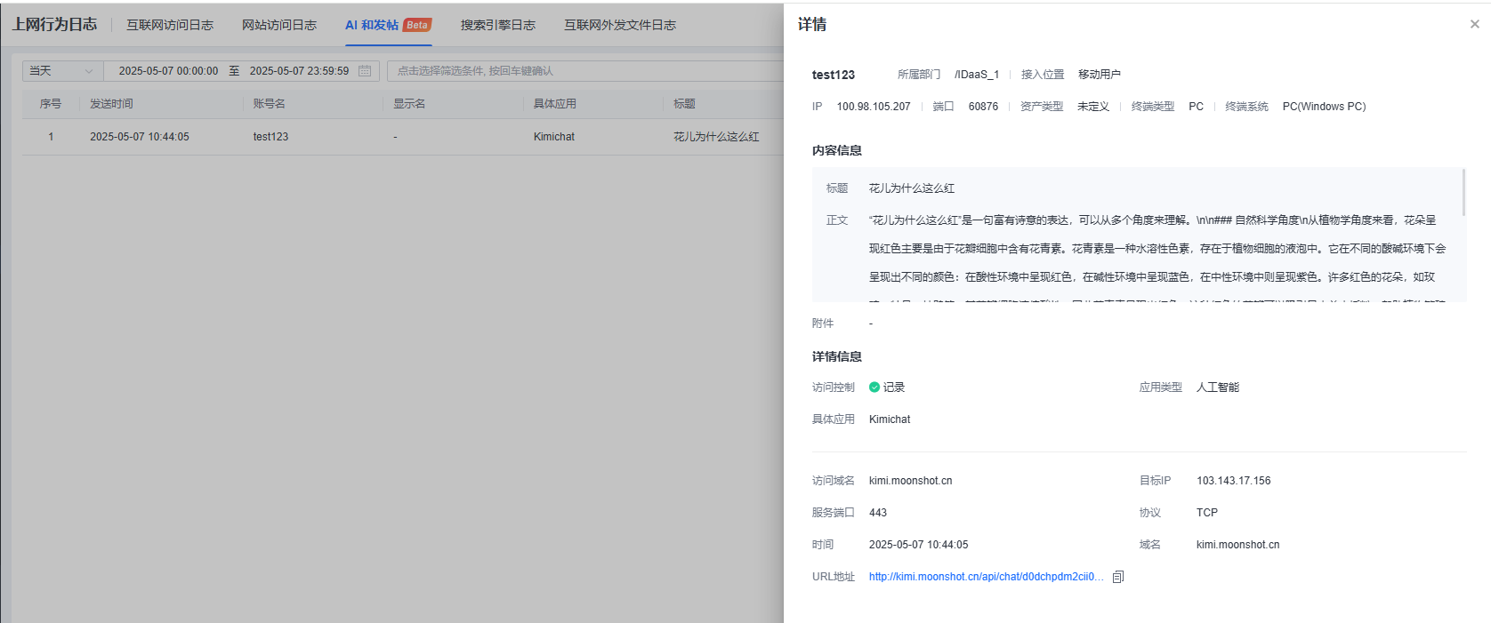Switch to the 互联网访问日志 tab
Viewport: 1491px width, 623px height.
coord(170,25)
